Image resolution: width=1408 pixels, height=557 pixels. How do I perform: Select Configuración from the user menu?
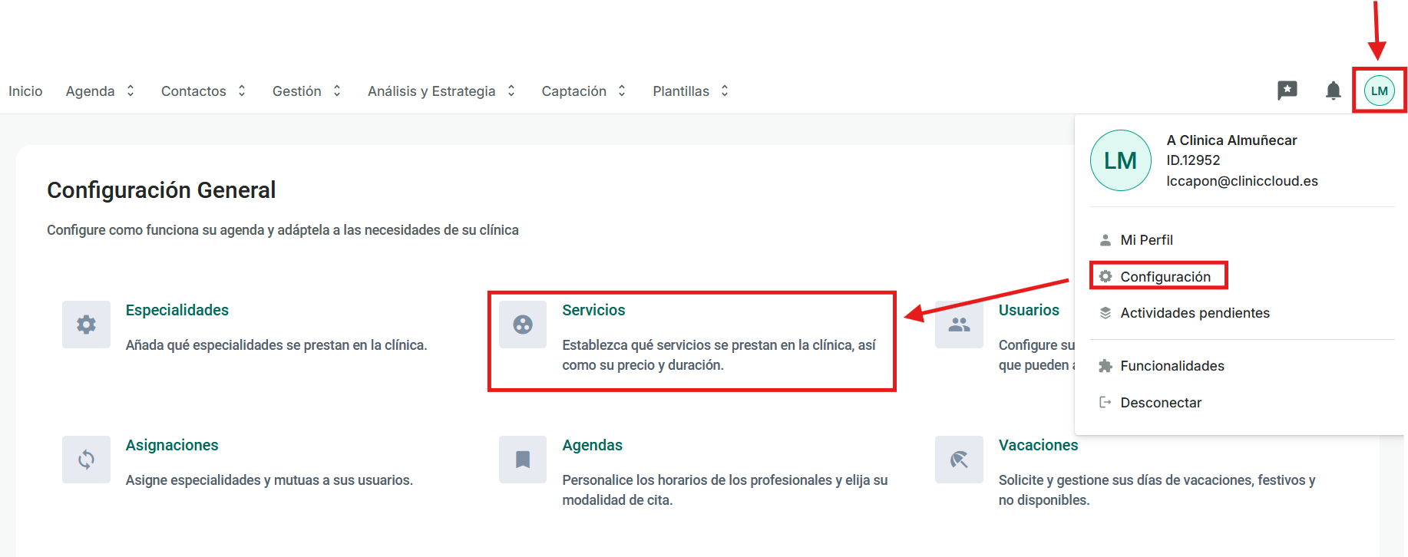tap(1165, 276)
